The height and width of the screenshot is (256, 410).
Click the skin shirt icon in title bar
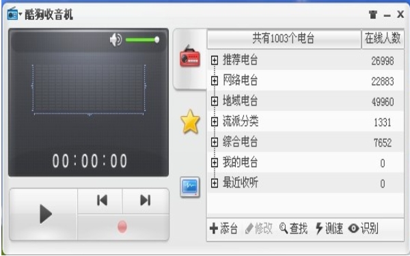point(373,14)
